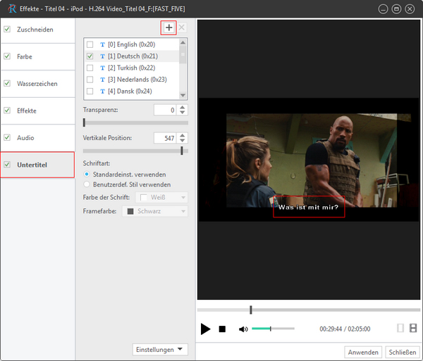Screen dimensions: 423x361
Task: Decrease Vertikale Position with down arrow
Action: click(183, 141)
